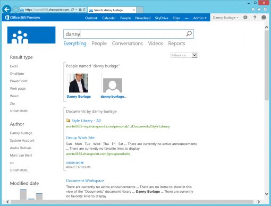Expand the Danny Burlage user menu
This screenshot has width=271, height=206.
point(225,18)
